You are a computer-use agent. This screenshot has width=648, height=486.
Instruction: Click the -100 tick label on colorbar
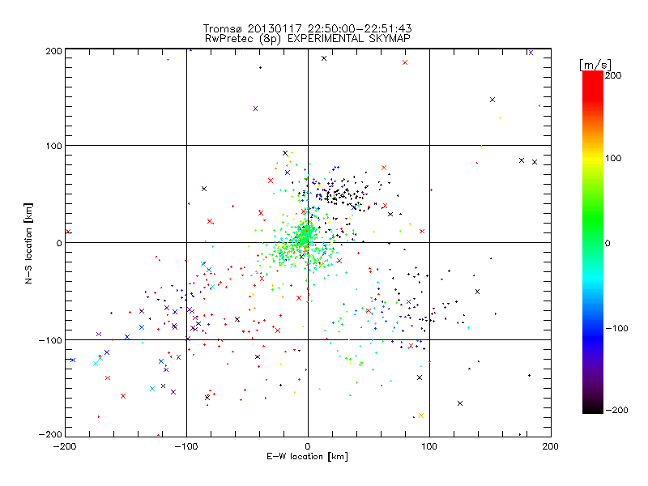(x=616, y=328)
